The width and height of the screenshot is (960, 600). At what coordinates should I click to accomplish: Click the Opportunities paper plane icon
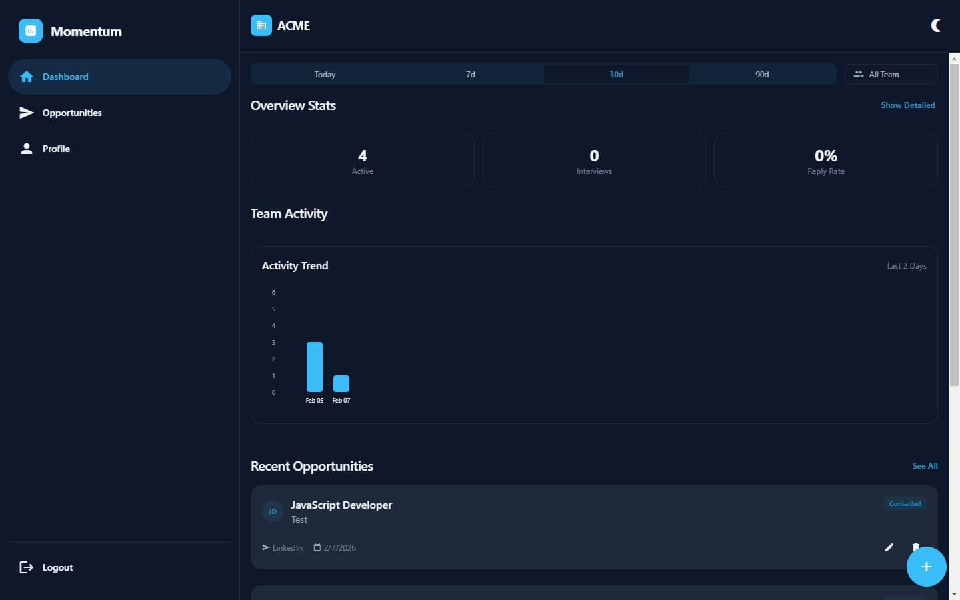click(27, 113)
